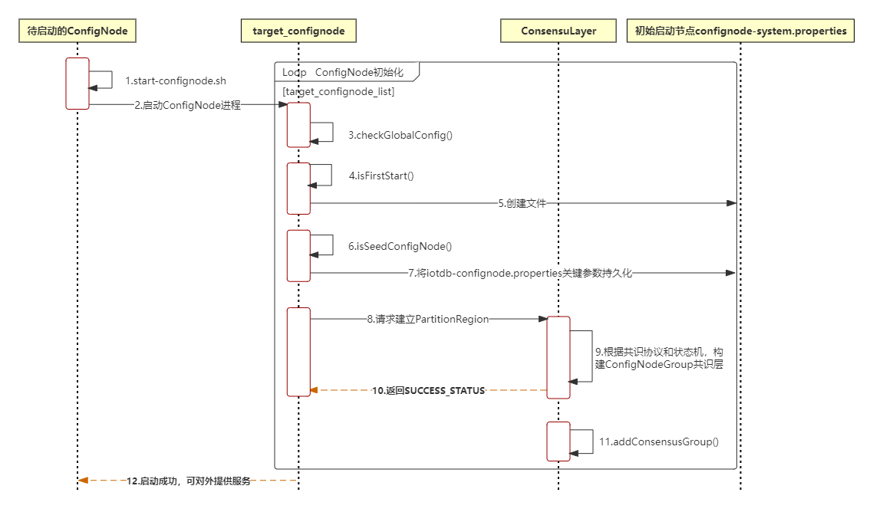Select the ConsensuLayer lifeline header
The width and height of the screenshot is (873, 512).
(x=558, y=31)
